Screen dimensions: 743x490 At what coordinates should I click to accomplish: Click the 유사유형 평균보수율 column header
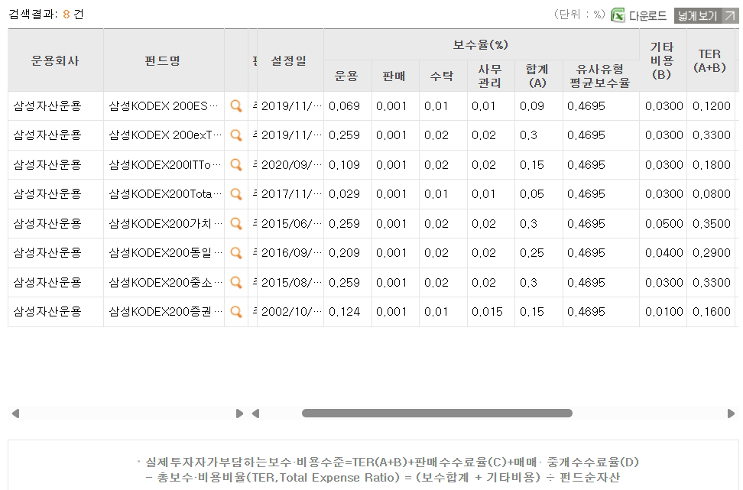pos(600,76)
